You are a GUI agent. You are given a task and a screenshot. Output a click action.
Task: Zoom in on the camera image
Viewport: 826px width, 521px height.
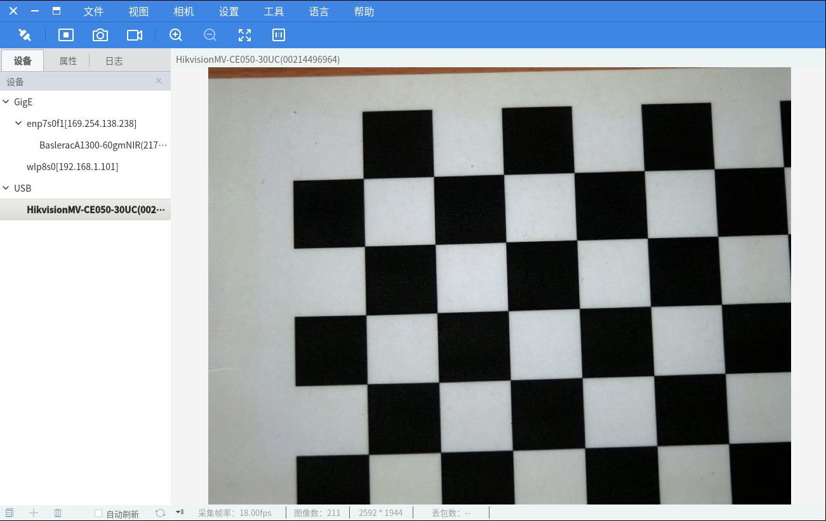click(176, 35)
